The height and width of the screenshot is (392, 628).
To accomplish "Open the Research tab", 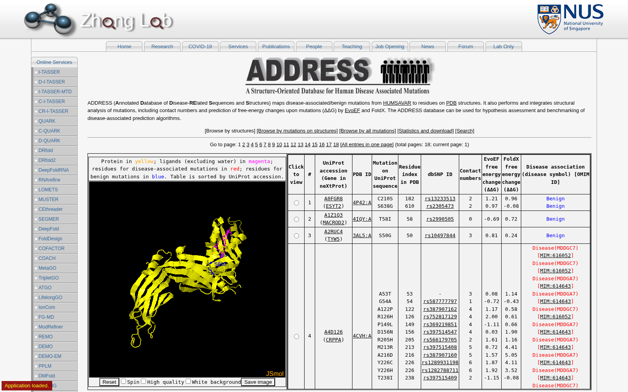I will pos(162,46).
